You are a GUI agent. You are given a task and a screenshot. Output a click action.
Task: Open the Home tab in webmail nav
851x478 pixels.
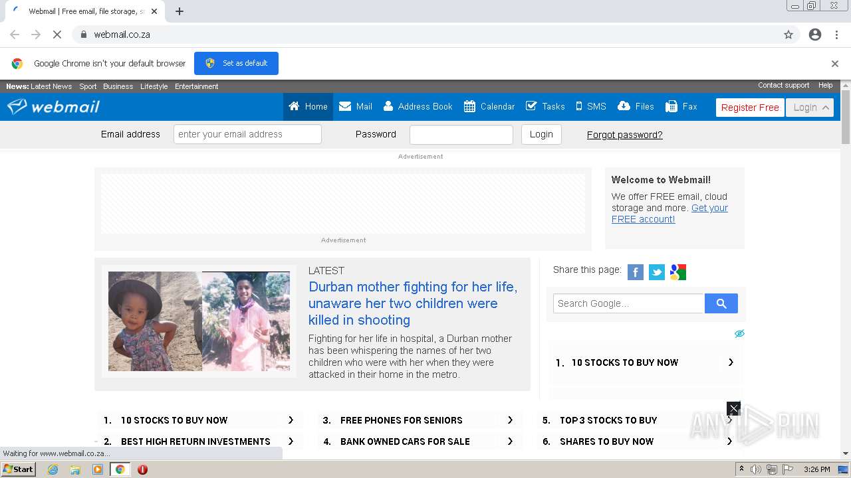(308, 107)
